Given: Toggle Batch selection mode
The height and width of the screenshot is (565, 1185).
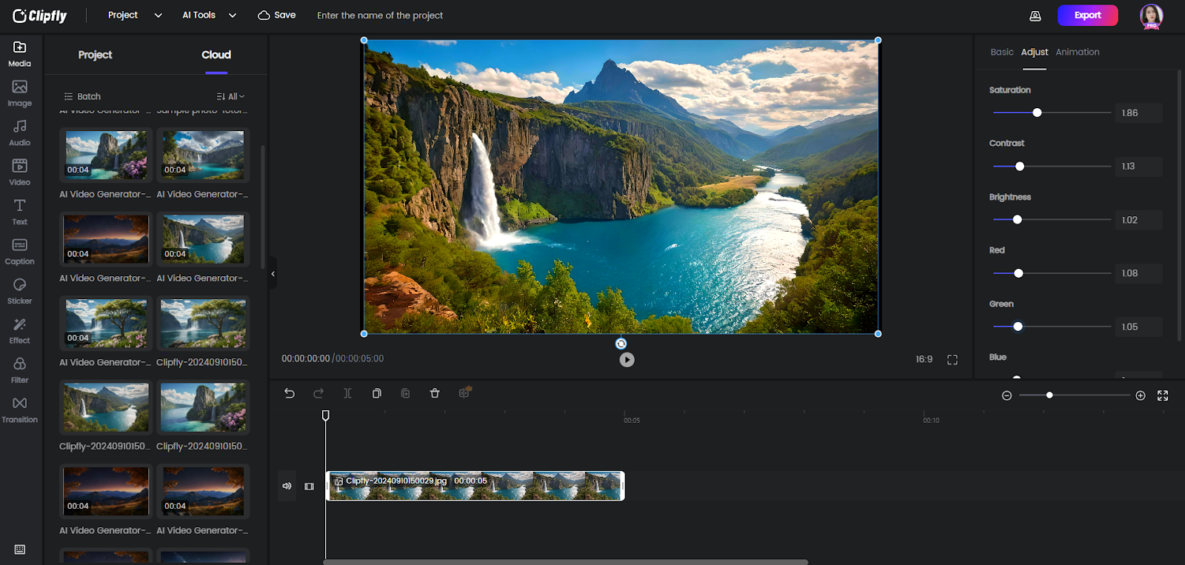Looking at the screenshot, I should [82, 96].
